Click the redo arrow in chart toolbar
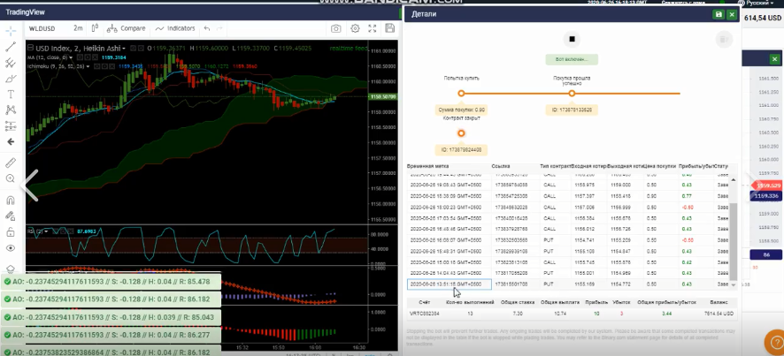 pos(219,28)
